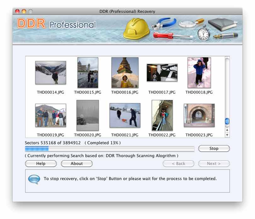Select thumbnail THD00022.JPG stairway photo

pyautogui.click(x=162, y=115)
